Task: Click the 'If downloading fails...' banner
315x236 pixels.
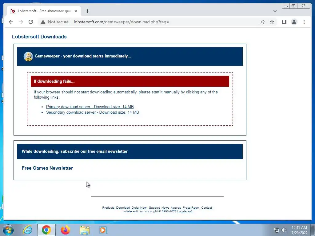Action: click(130, 81)
